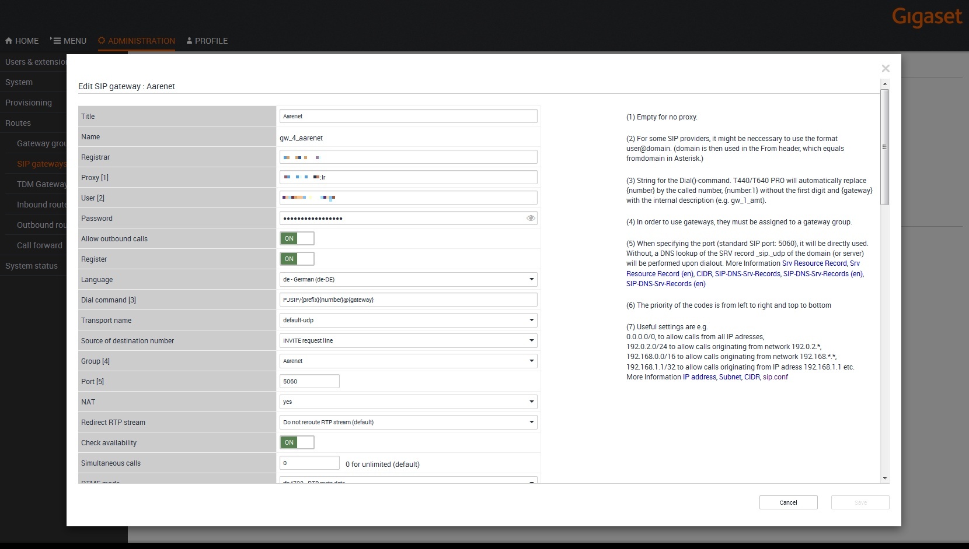
Task: Open the Group dropdown
Action: (x=409, y=361)
